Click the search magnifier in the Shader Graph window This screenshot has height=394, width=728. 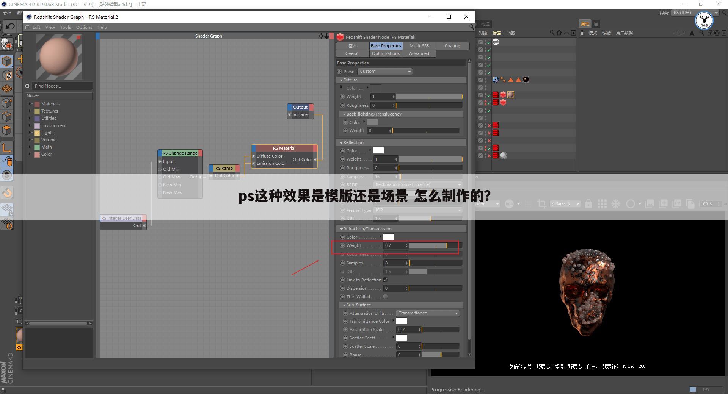pos(471,27)
